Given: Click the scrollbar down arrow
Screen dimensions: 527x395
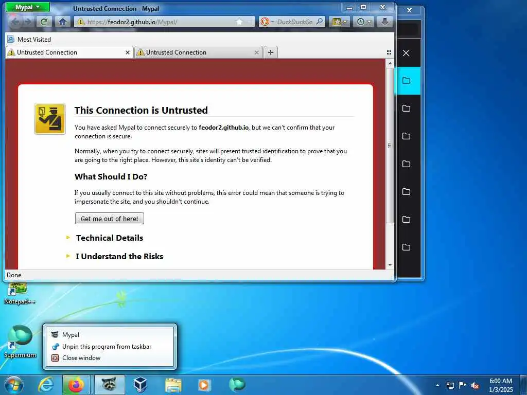Looking at the screenshot, I should [x=390, y=265].
